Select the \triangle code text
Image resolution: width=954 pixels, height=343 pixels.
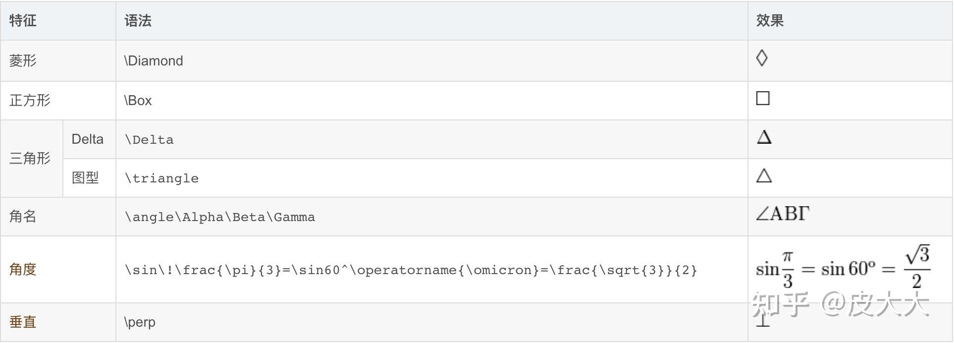pyautogui.click(x=161, y=178)
